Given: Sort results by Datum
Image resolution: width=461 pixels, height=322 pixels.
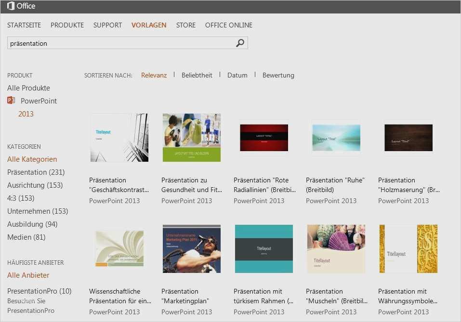Looking at the screenshot, I should (x=237, y=75).
